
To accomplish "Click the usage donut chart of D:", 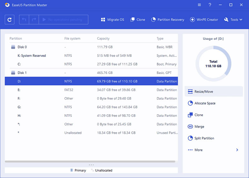I will [x=213, y=64].
